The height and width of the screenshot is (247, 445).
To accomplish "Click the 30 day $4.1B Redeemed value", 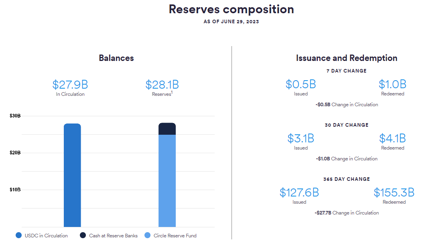I will 392,138.
